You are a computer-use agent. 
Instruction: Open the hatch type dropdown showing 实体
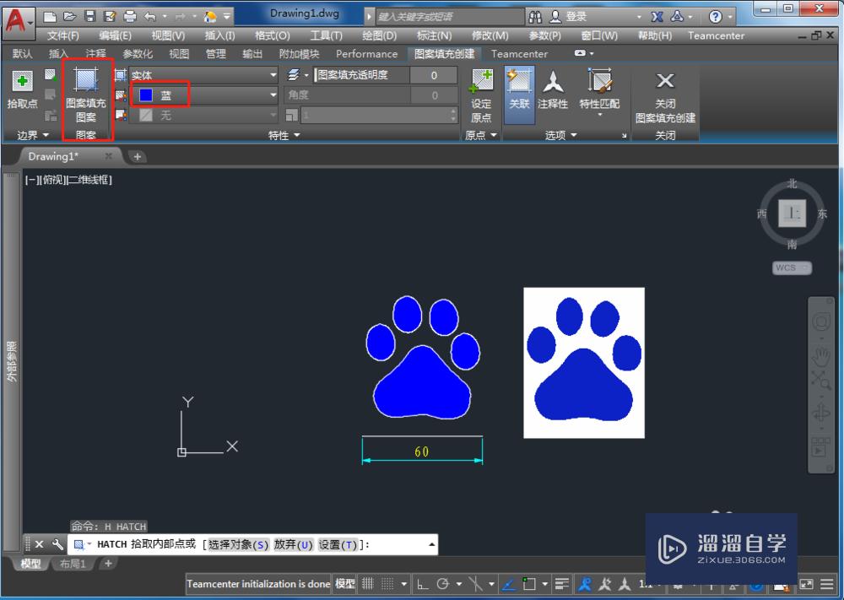(x=203, y=75)
